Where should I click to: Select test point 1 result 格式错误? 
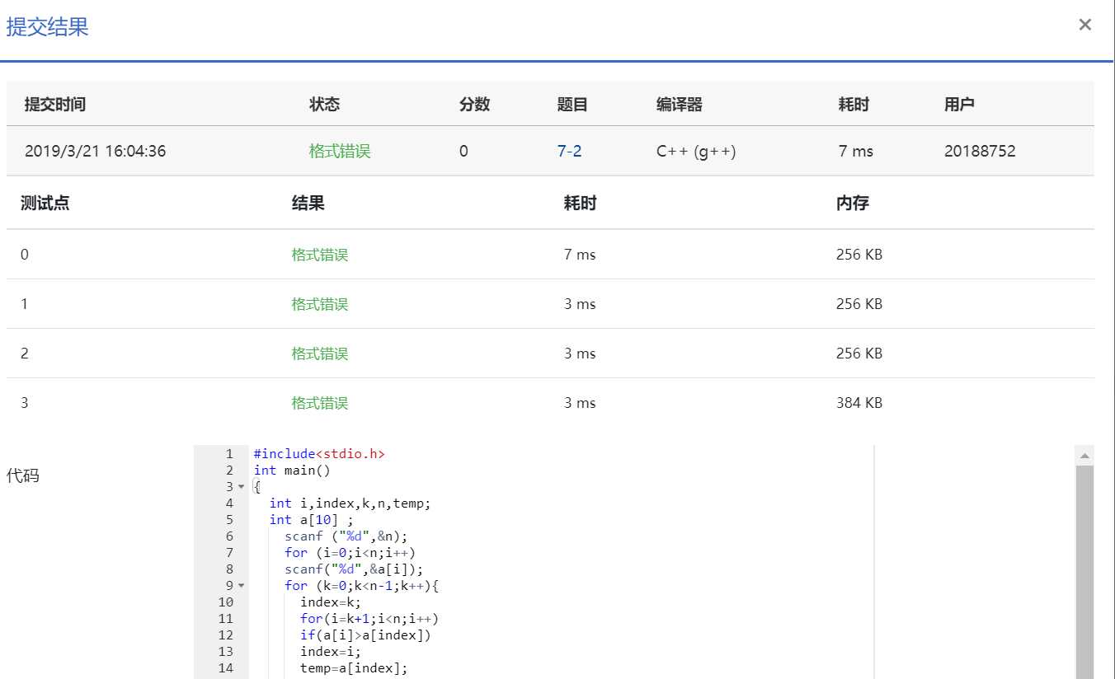[x=320, y=304]
